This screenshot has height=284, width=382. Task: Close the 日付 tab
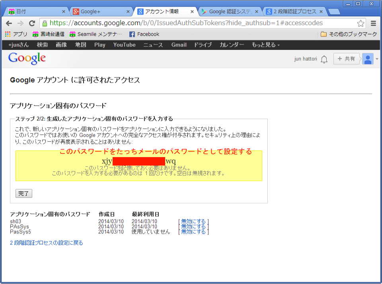(64, 12)
